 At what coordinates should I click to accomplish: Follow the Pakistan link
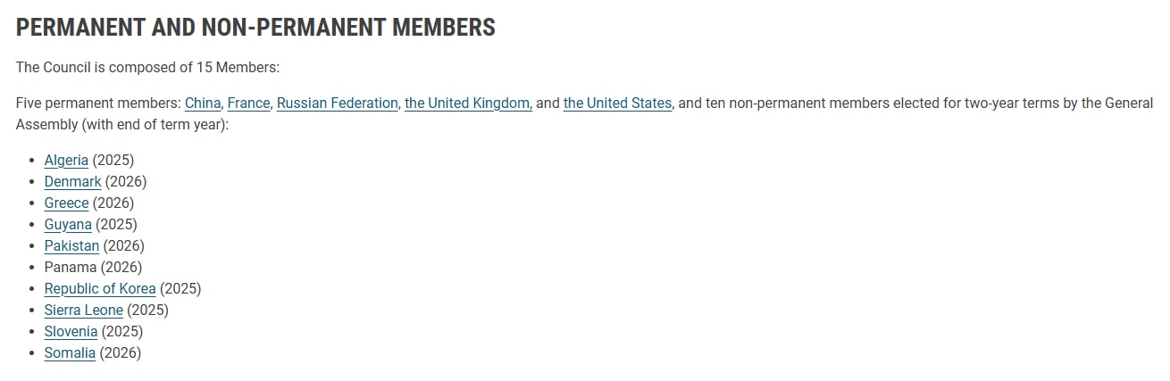click(x=71, y=245)
